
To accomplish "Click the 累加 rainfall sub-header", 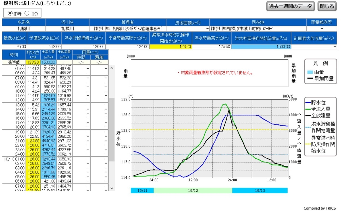I will pyautogui.click(x=99, y=57).
